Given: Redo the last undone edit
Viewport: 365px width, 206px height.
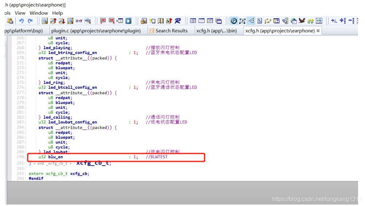Looking at the screenshot, I should 30,21.
